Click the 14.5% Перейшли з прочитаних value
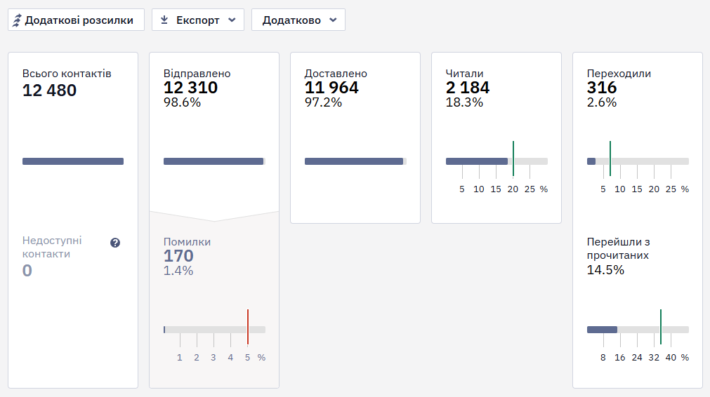This screenshot has width=710, height=397. click(x=605, y=270)
